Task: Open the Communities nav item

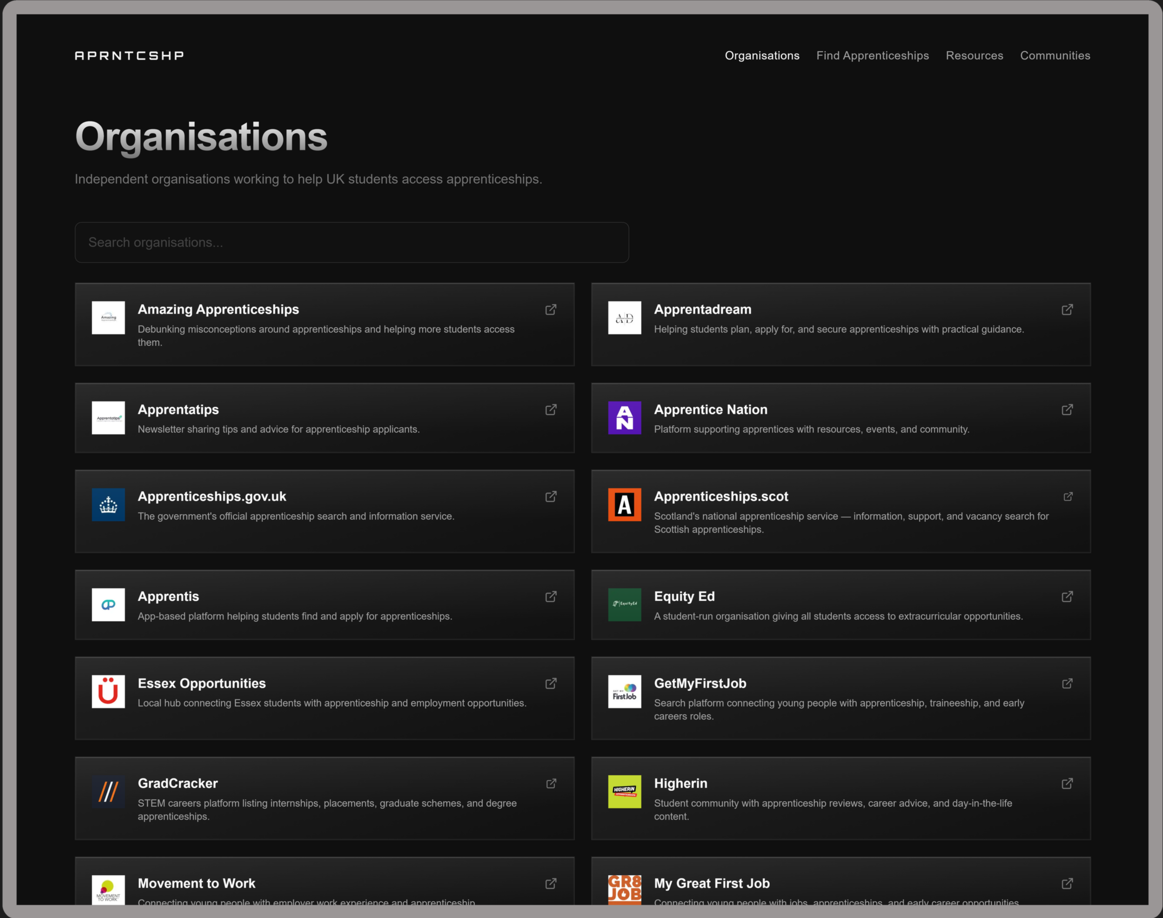Action: point(1055,55)
